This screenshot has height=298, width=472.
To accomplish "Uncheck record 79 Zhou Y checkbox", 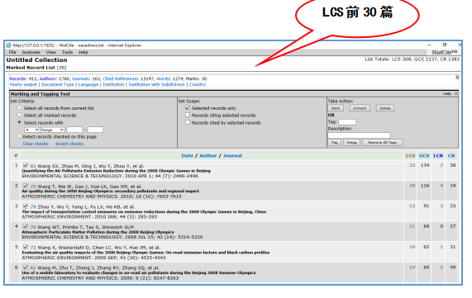I will pyautogui.click(x=26, y=206).
